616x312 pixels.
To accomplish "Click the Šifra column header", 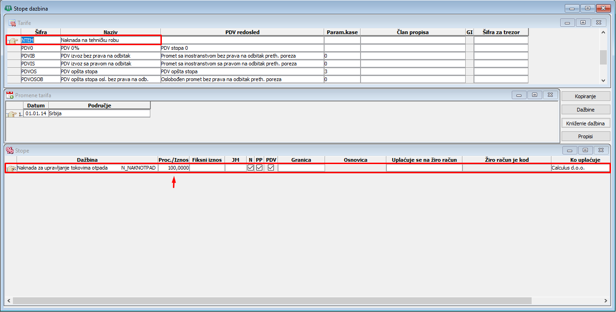I will 41,32.
